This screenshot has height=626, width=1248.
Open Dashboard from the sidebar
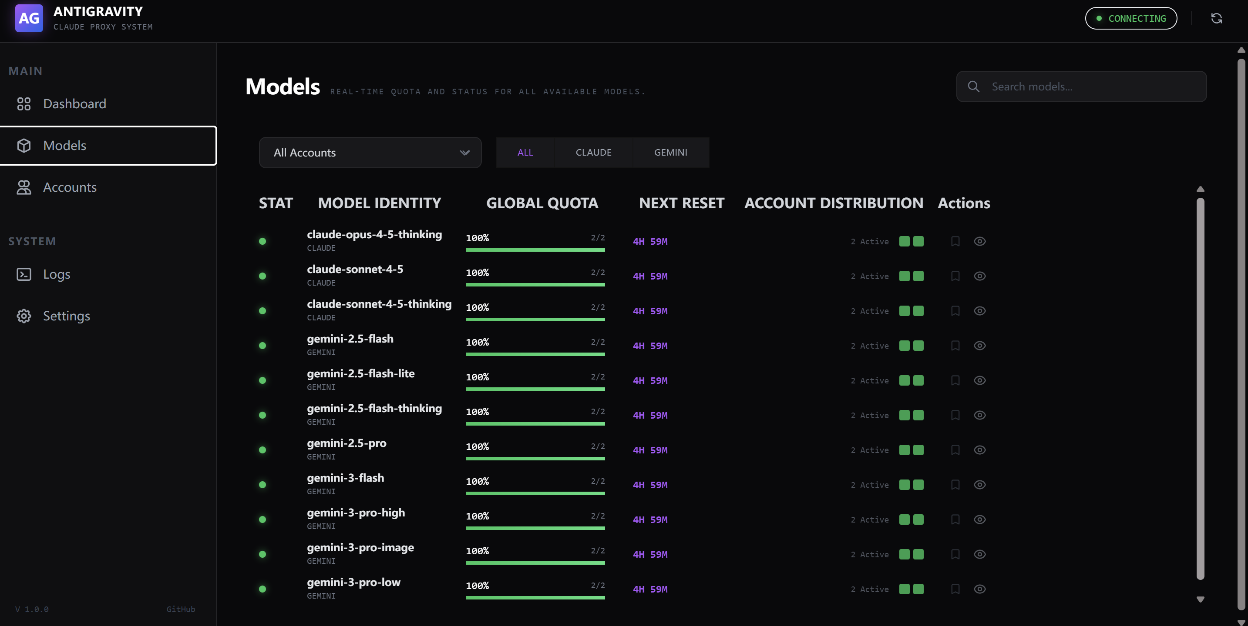74,103
